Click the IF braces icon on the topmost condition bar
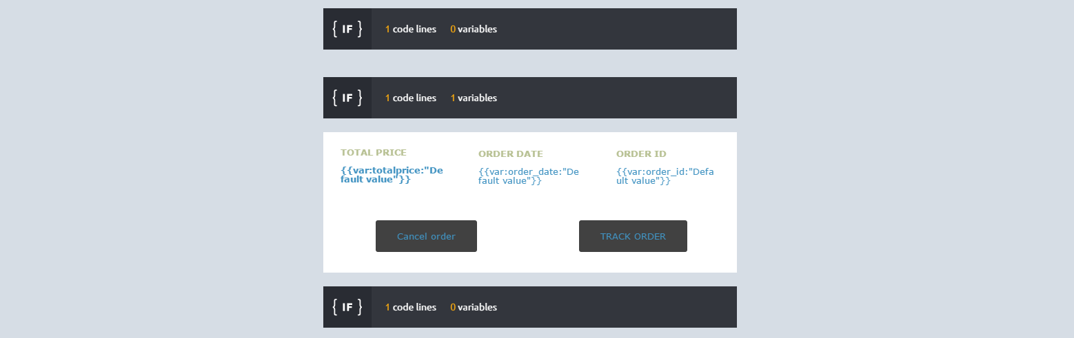This screenshot has height=338, width=1074. 347,29
